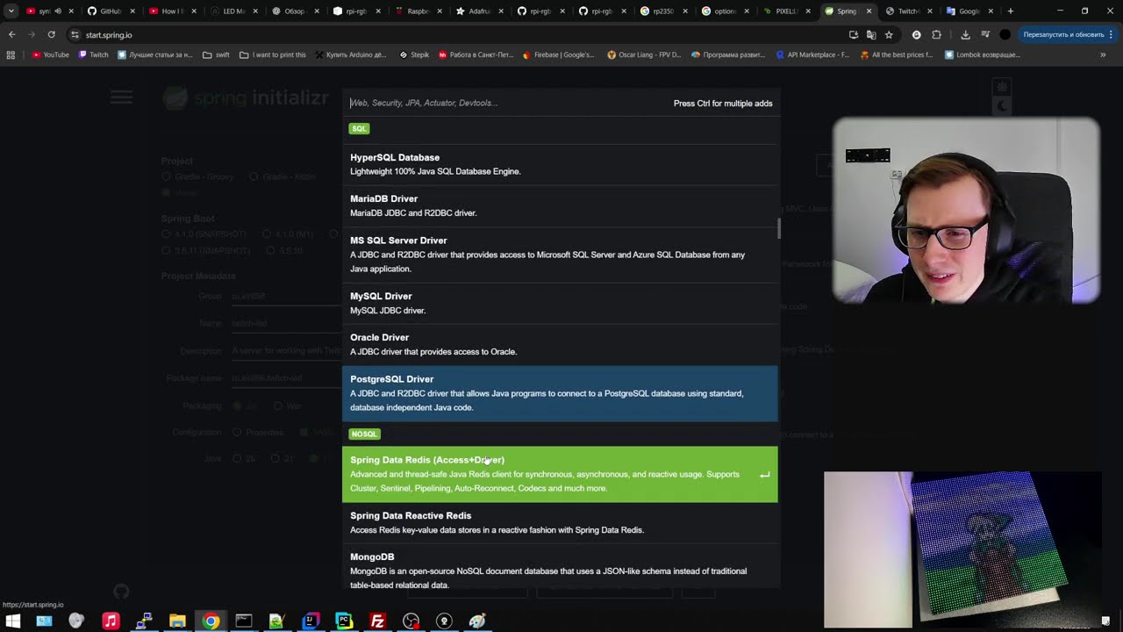The height and width of the screenshot is (632, 1123).
Task: Click the dependency list scrollbar thumb
Action: point(778,228)
